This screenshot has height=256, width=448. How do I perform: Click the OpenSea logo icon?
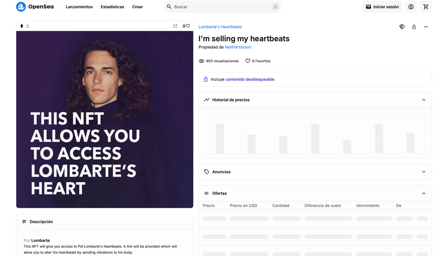point(21,7)
